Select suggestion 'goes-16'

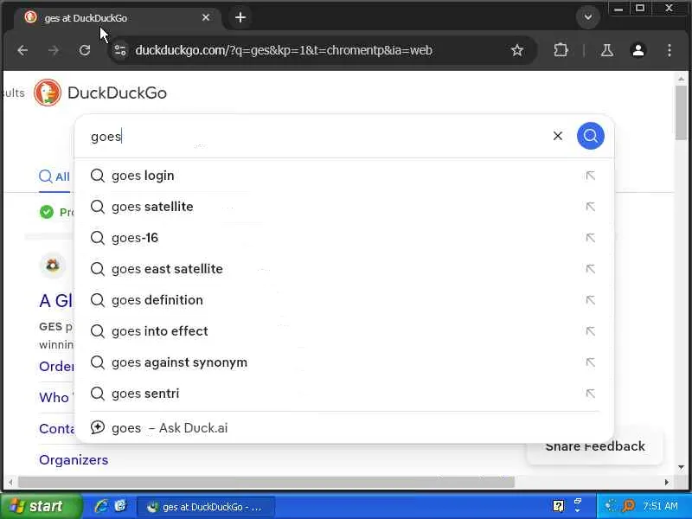coord(344,238)
